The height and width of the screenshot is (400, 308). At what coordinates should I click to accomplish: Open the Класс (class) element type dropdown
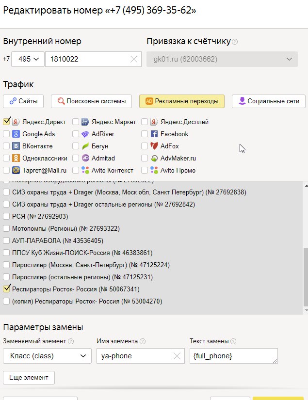pos(47,356)
